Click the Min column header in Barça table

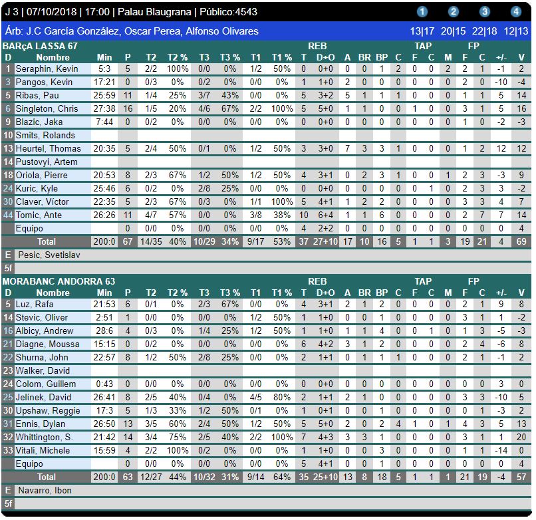coord(104,57)
